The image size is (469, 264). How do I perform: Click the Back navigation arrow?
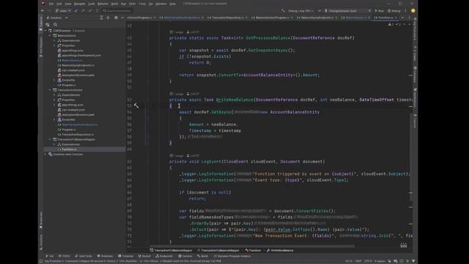click(x=43, y=11)
